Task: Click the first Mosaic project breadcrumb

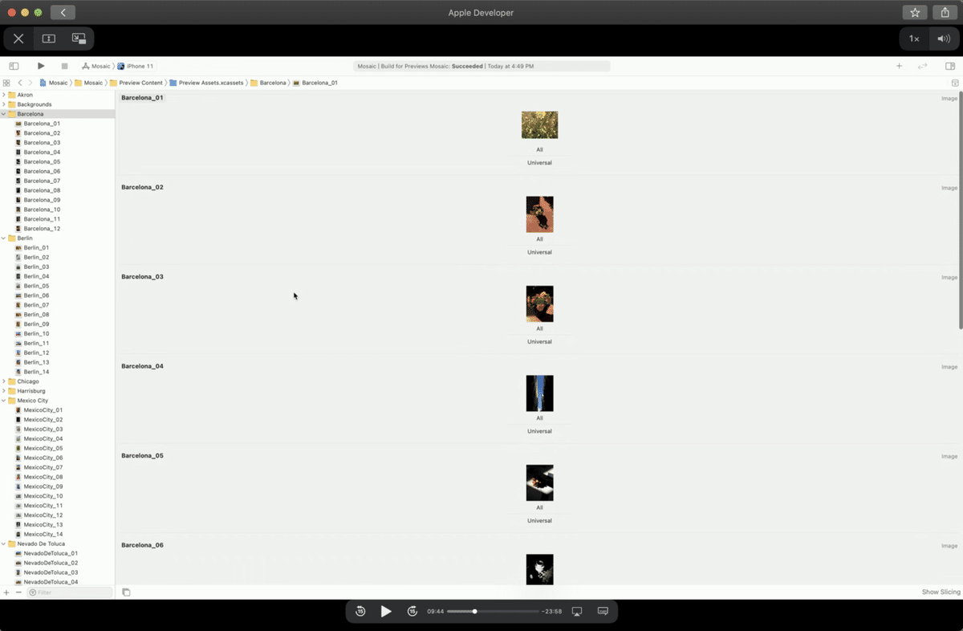Action: [x=54, y=83]
